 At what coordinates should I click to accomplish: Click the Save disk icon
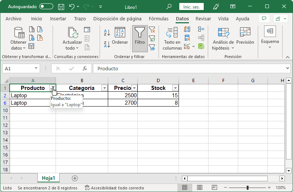(x=61, y=7)
